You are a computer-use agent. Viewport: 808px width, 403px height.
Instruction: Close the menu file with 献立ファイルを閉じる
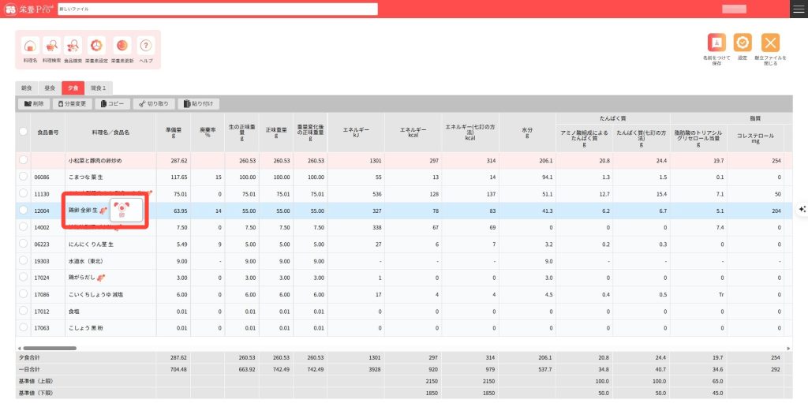pyautogui.click(x=770, y=46)
